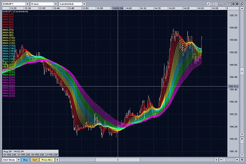Click the horizontal levels tool beside the line tool
The image size is (246, 164).
tap(212, 4)
